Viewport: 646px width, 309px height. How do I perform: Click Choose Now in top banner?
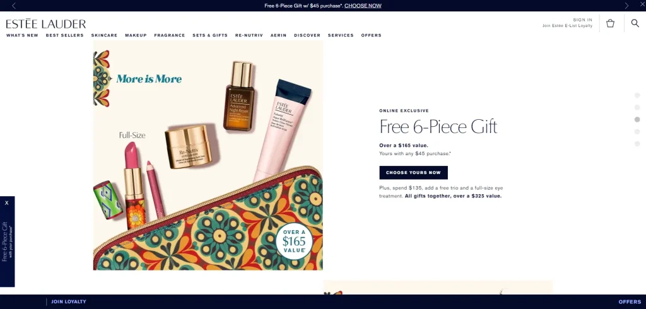coord(363,6)
